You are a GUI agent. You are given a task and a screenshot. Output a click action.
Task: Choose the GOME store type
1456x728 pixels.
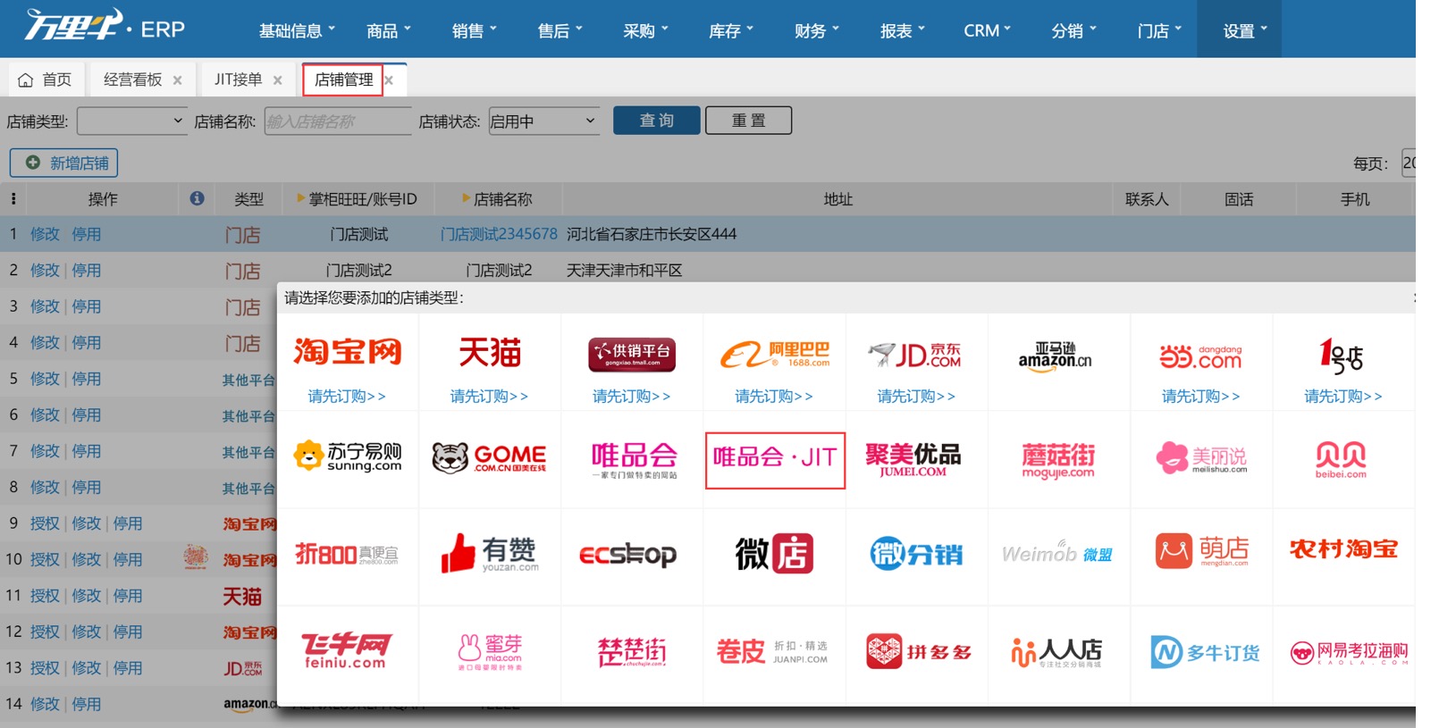point(490,457)
